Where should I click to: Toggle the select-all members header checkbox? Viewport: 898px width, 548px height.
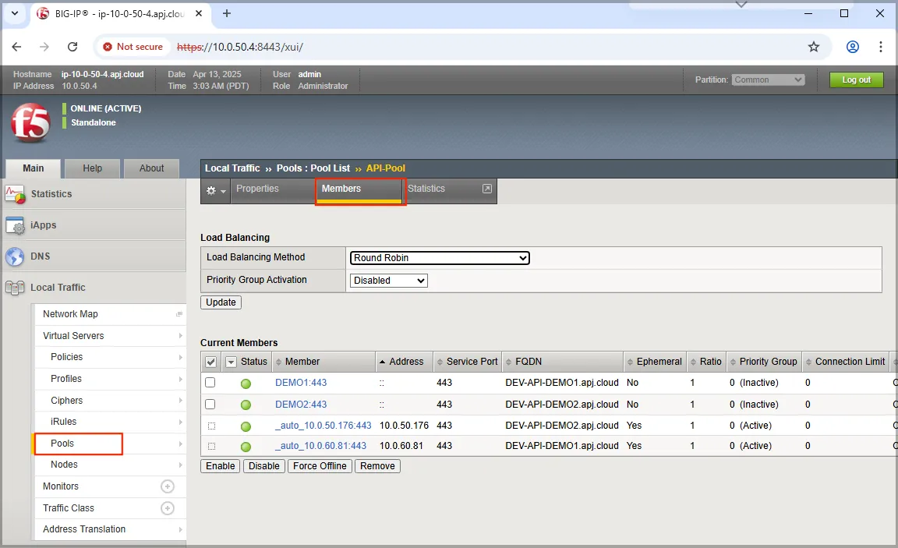click(210, 362)
